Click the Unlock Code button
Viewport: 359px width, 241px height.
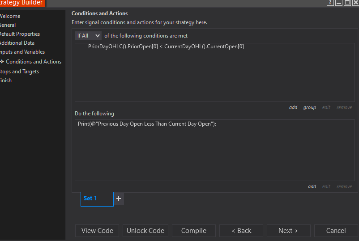(145, 231)
